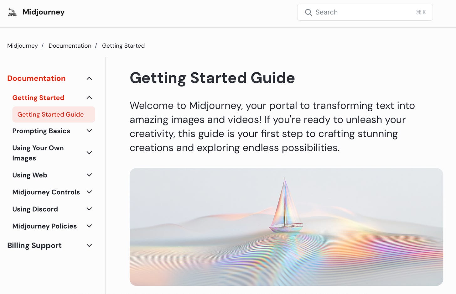Open the Billing Support section
This screenshot has width=456, height=294.
click(34, 245)
